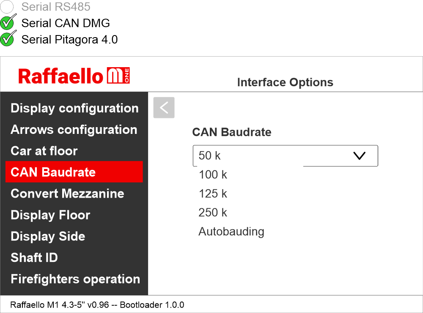Go to Car at floor settings
This screenshot has width=423, height=313.
tap(44, 151)
